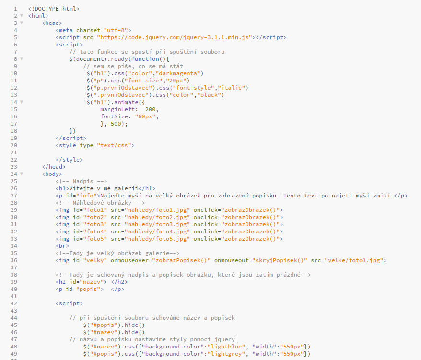
Task: Click the closing </style> tag
Action: point(69,160)
